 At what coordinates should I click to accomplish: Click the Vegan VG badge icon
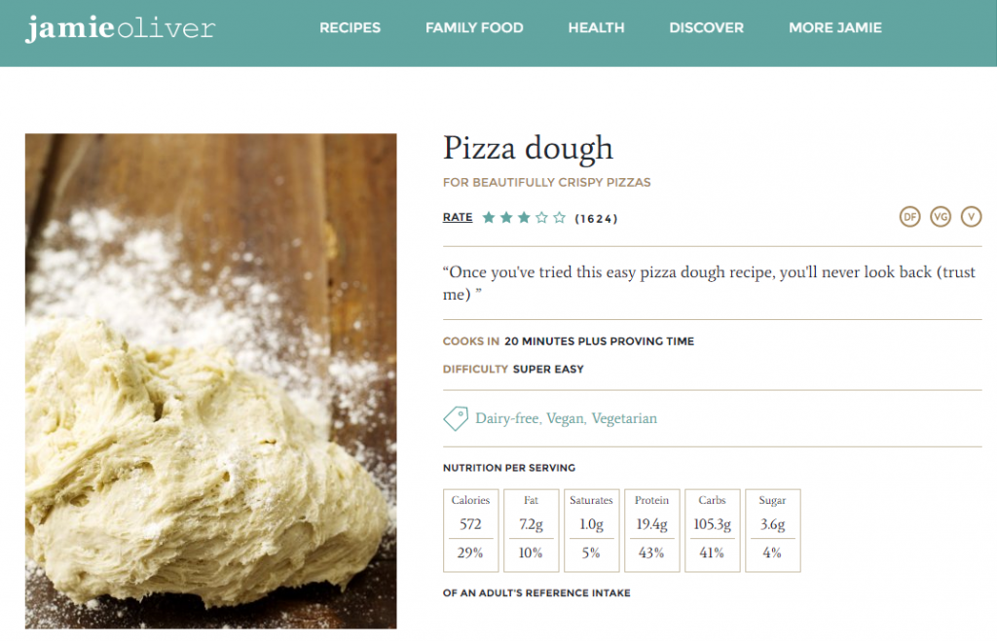(941, 217)
